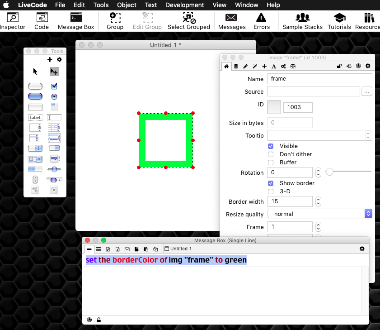Open the Resize quality dropdown
Image resolution: width=380 pixels, height=330 pixels.
319,214
